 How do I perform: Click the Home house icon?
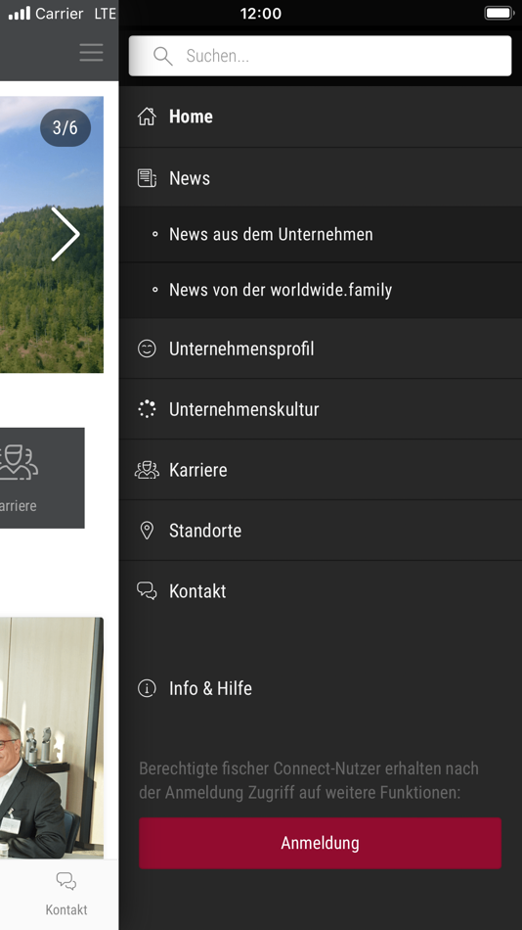pos(147,116)
